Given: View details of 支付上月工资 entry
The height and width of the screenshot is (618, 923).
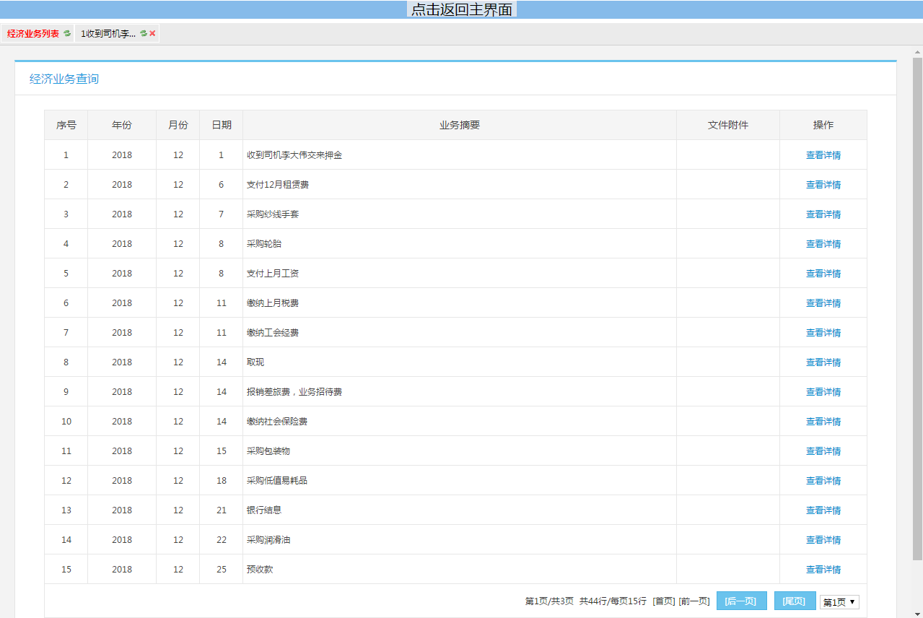Looking at the screenshot, I should [x=823, y=274].
